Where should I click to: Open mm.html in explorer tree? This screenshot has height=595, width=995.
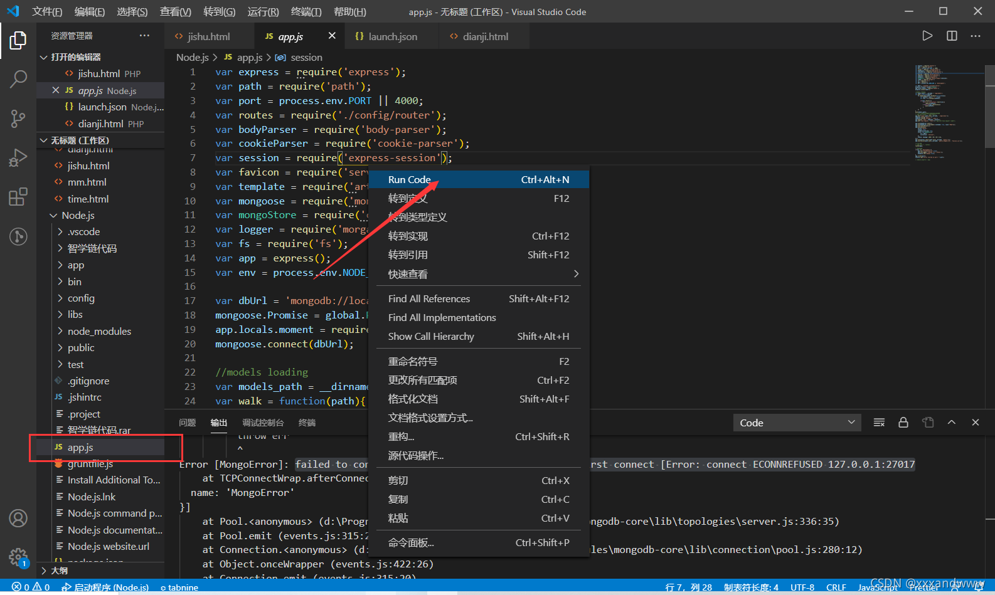100,182
